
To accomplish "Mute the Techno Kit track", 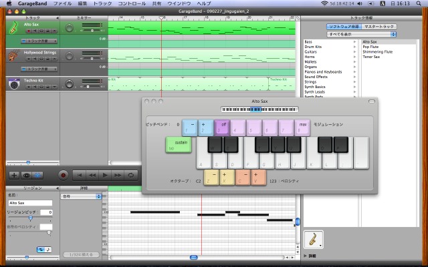I will pyautogui.click(x=35, y=87).
